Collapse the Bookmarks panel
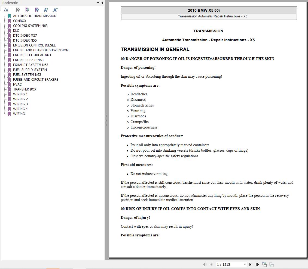 click(102, 3)
